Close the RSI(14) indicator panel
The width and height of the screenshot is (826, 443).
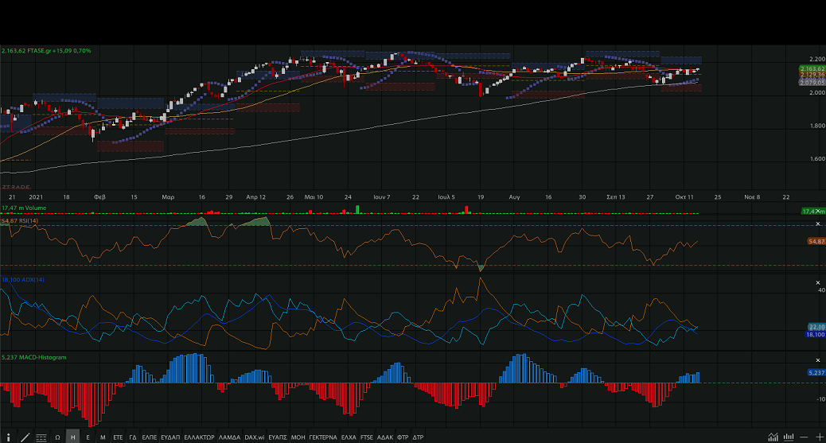coord(817,220)
